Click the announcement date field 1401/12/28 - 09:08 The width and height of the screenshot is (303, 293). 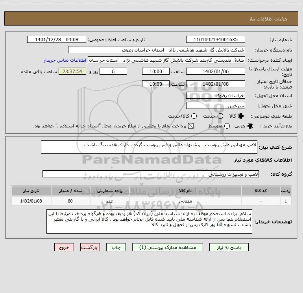(x=57, y=39)
